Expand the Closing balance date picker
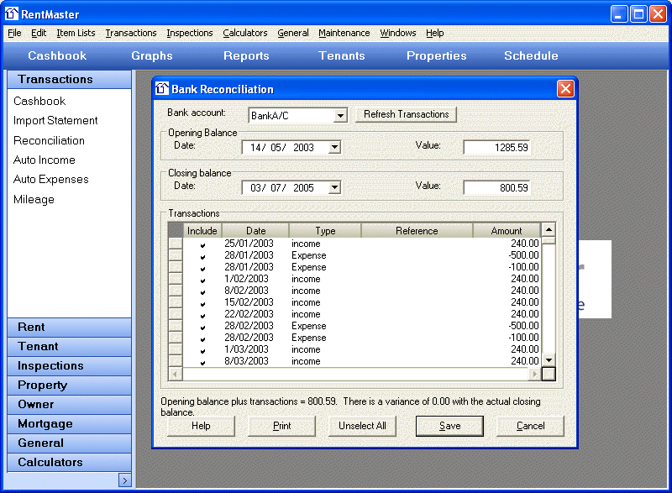 (x=334, y=188)
